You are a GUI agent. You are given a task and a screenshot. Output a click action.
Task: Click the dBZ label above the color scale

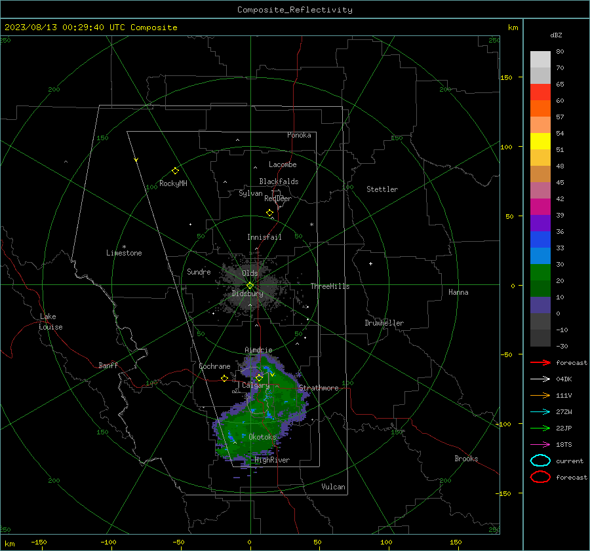pyautogui.click(x=556, y=35)
